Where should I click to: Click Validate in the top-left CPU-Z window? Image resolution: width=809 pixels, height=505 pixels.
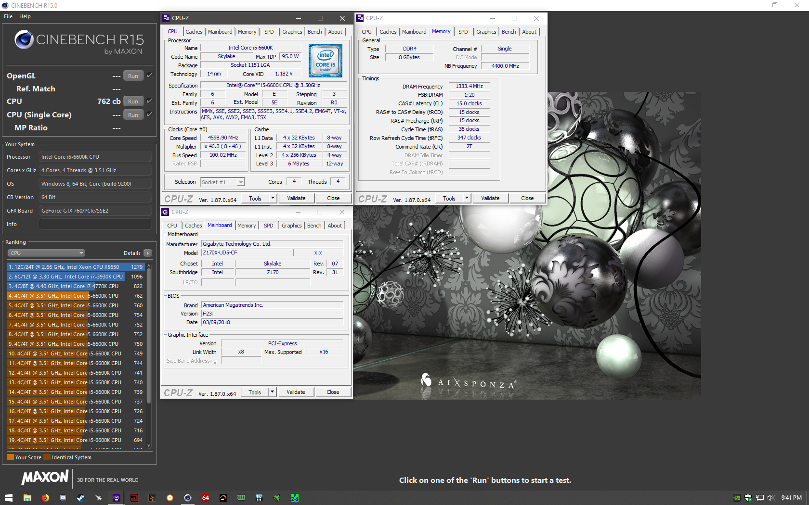(x=296, y=198)
